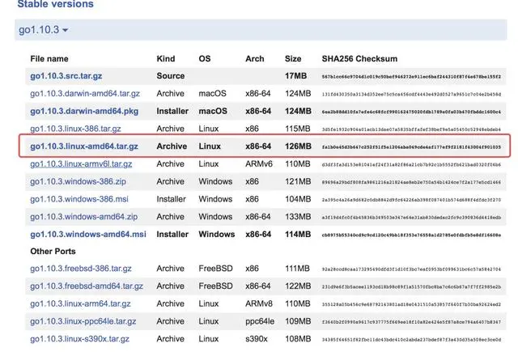Select checksum of src.tar.gz row
The height and width of the screenshot is (352, 518).
411,77
